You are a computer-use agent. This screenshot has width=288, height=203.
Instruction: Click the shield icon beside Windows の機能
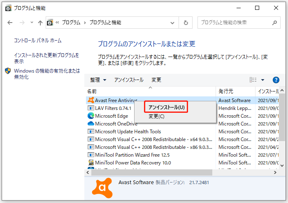(8, 71)
